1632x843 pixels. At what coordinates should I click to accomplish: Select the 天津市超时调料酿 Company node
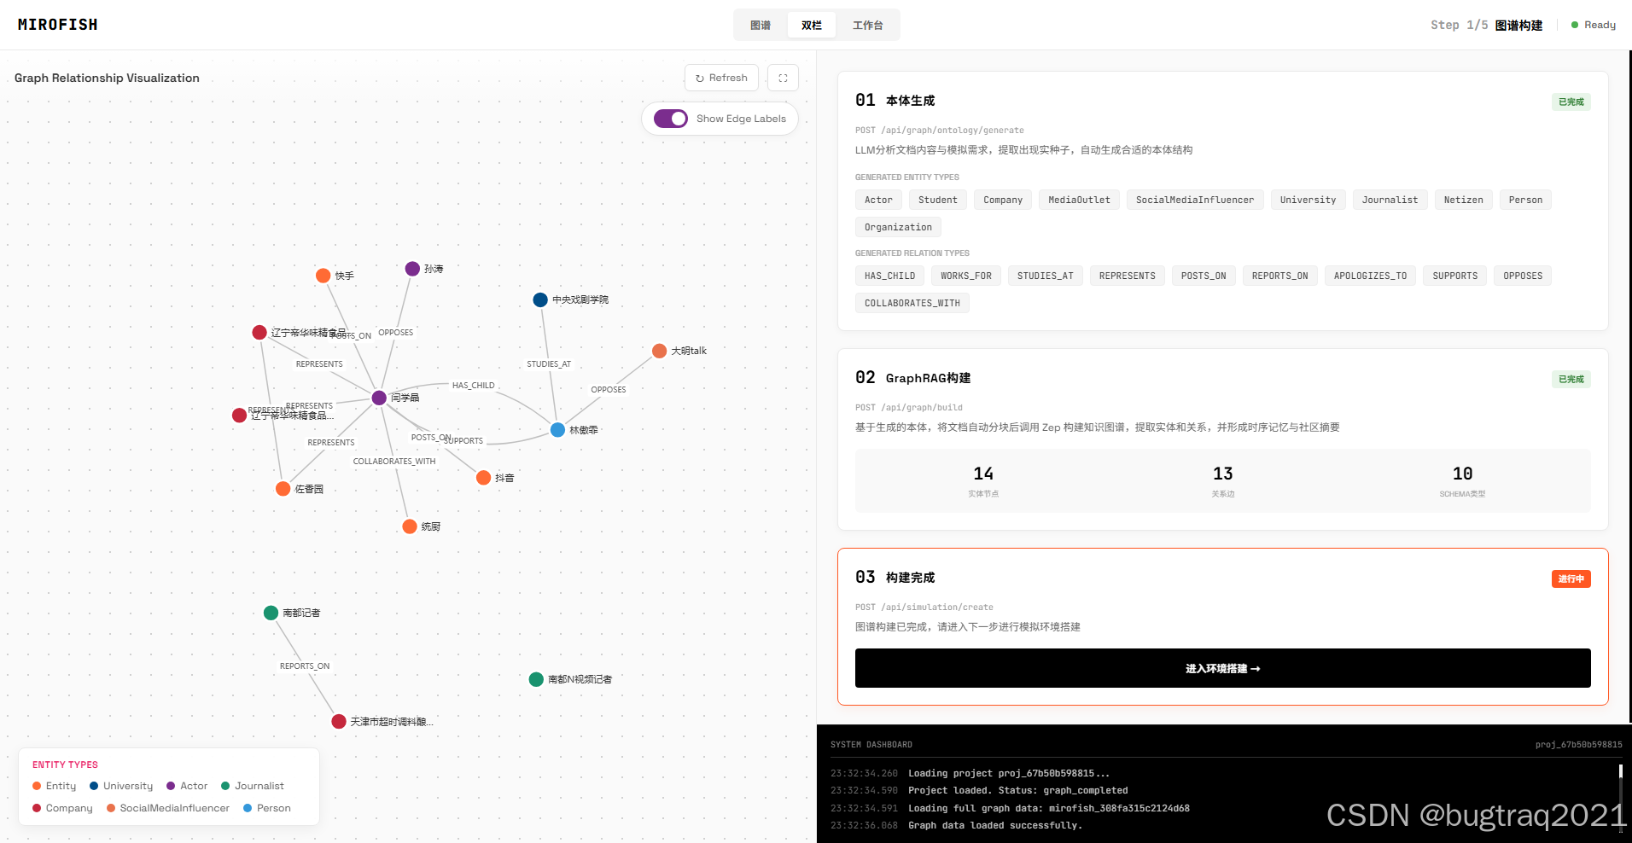339,722
